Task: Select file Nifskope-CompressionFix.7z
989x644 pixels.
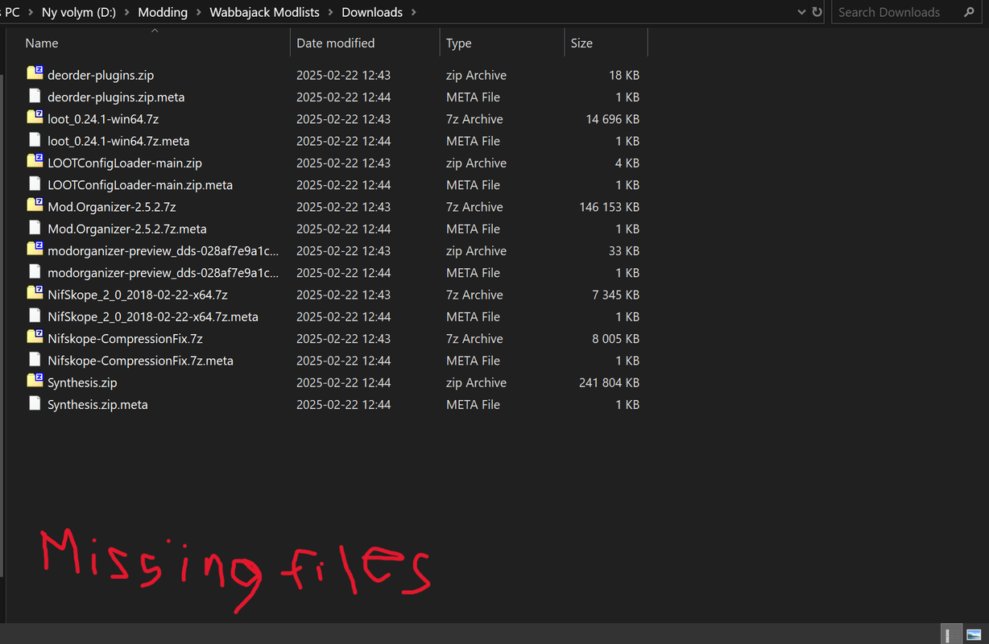Action: coord(125,339)
